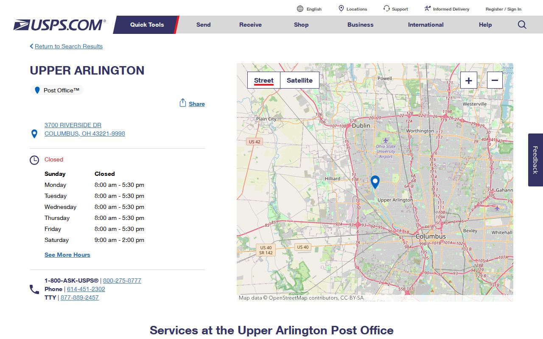This screenshot has width=543, height=339.
Task: Click the Informed Delivery text link
Action: [x=451, y=9]
